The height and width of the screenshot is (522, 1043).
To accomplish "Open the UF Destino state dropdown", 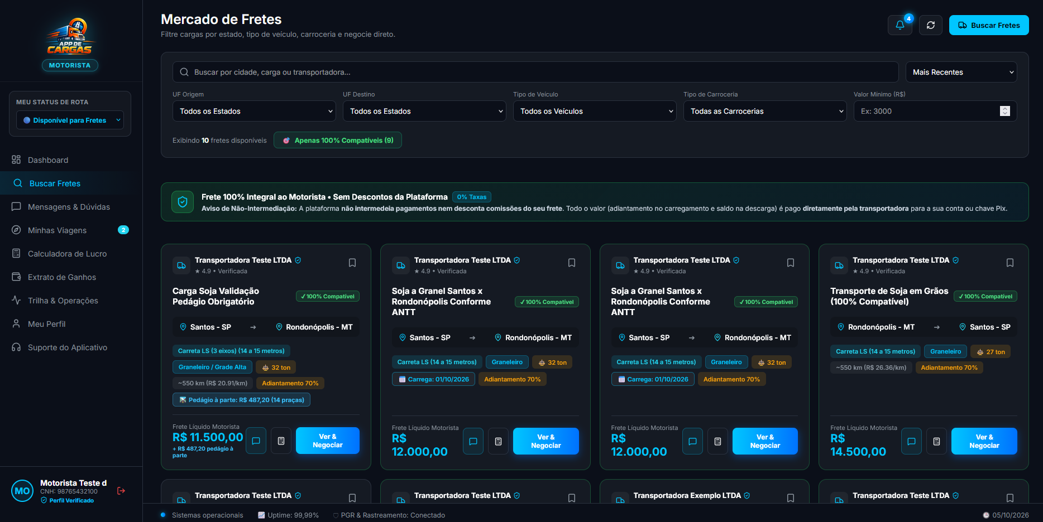I will click(x=424, y=111).
